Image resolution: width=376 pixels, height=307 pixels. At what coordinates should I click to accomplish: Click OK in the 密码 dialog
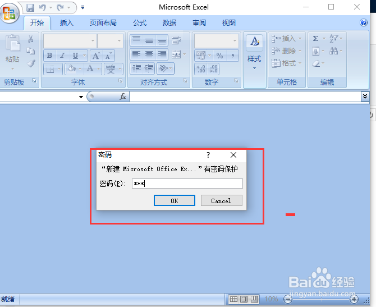click(x=175, y=200)
